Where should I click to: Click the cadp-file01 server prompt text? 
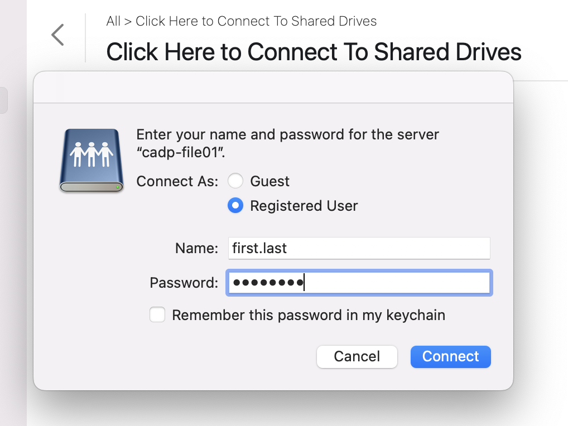287,143
